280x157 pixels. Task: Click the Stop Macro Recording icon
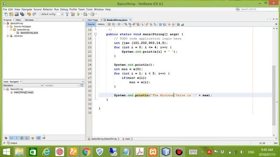click(x=173, y=24)
